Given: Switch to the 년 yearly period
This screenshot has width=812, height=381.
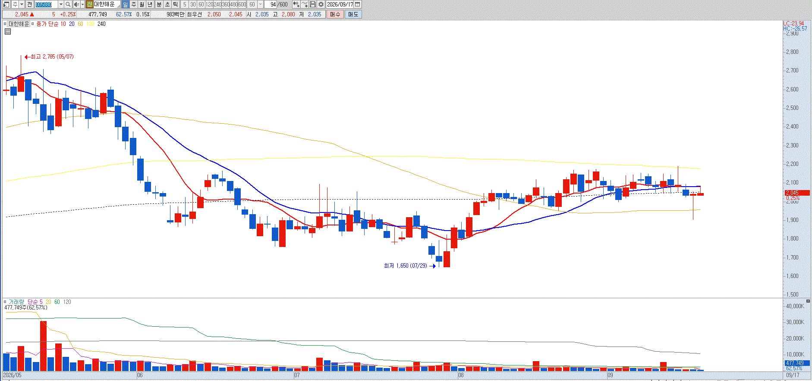Looking at the screenshot, I should point(150,4).
